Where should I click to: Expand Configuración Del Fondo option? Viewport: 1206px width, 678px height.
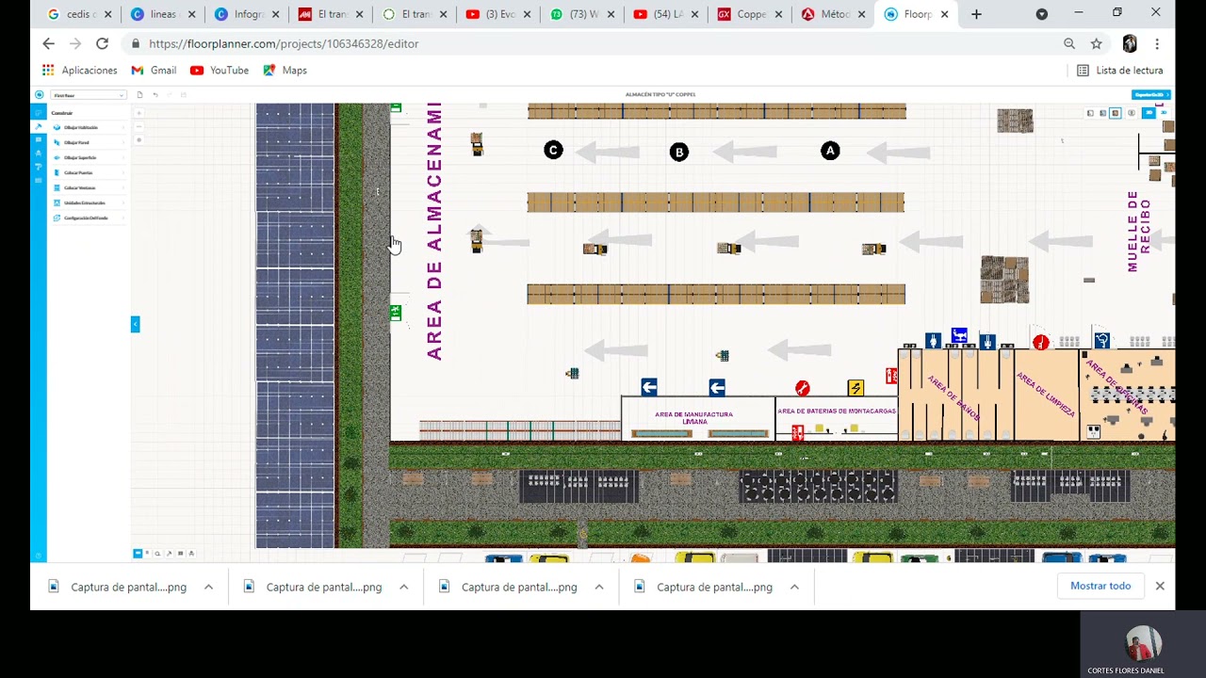[x=90, y=218]
